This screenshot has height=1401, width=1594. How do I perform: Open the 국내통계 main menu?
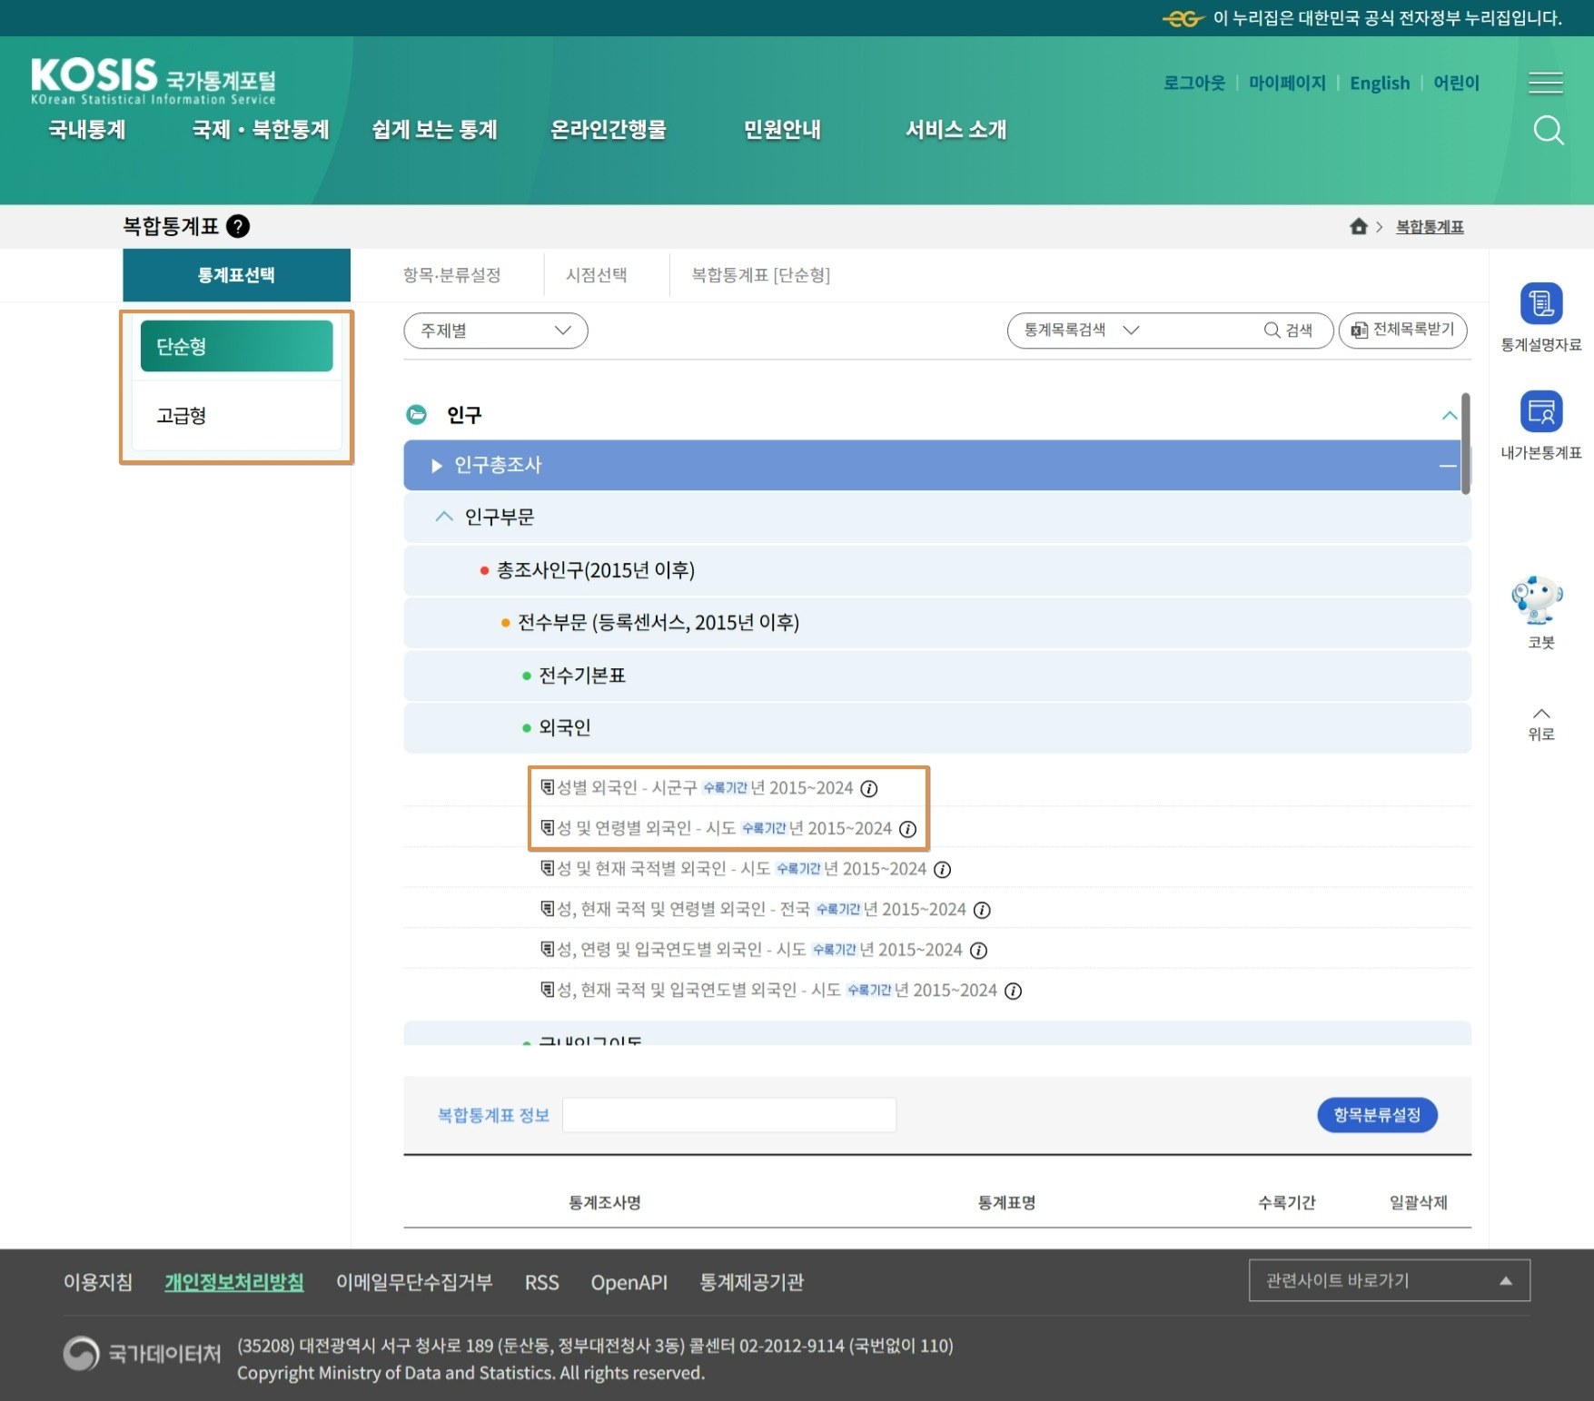87,130
